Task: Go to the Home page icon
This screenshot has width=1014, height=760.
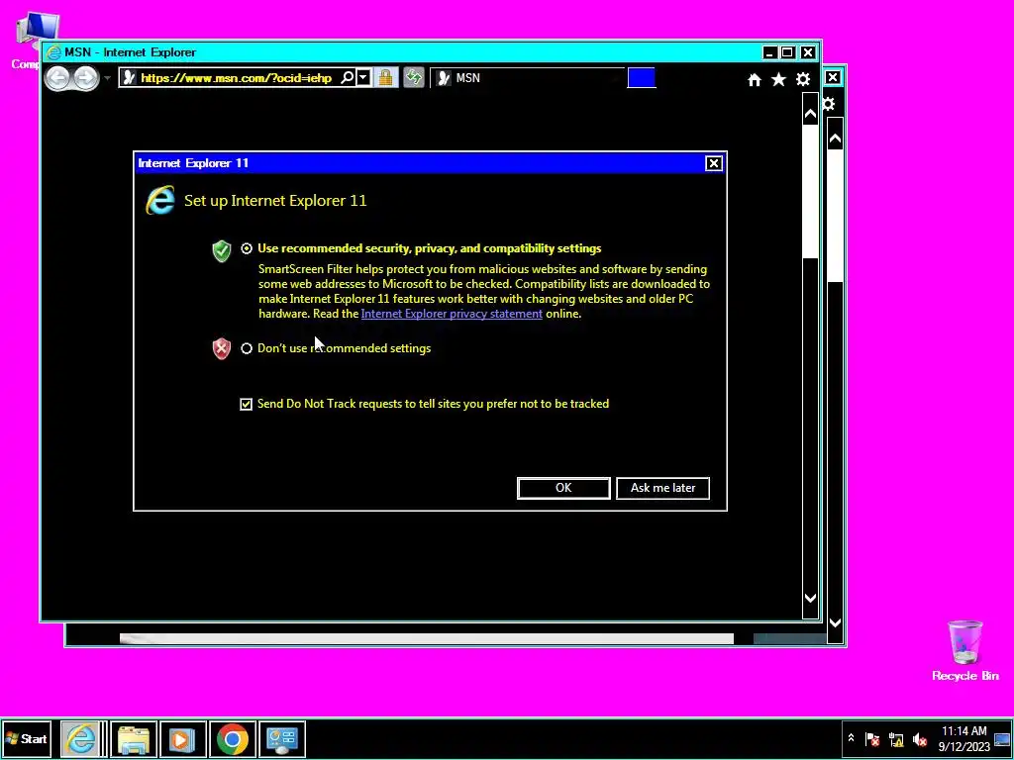Action: [754, 79]
